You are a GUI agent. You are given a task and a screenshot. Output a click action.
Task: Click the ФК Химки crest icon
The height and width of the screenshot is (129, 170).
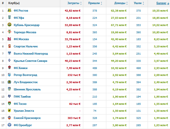9,67
